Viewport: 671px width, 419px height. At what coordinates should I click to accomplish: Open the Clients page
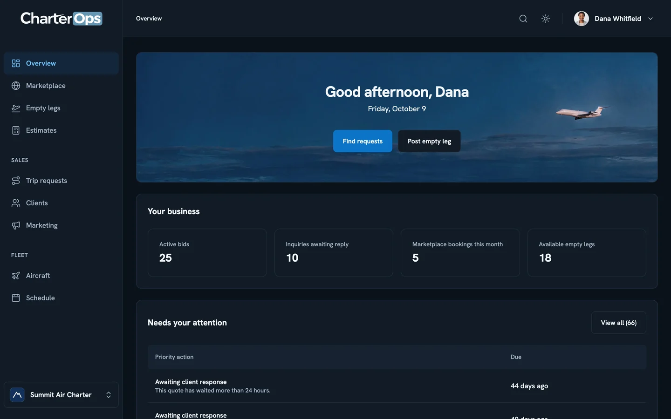click(61, 203)
